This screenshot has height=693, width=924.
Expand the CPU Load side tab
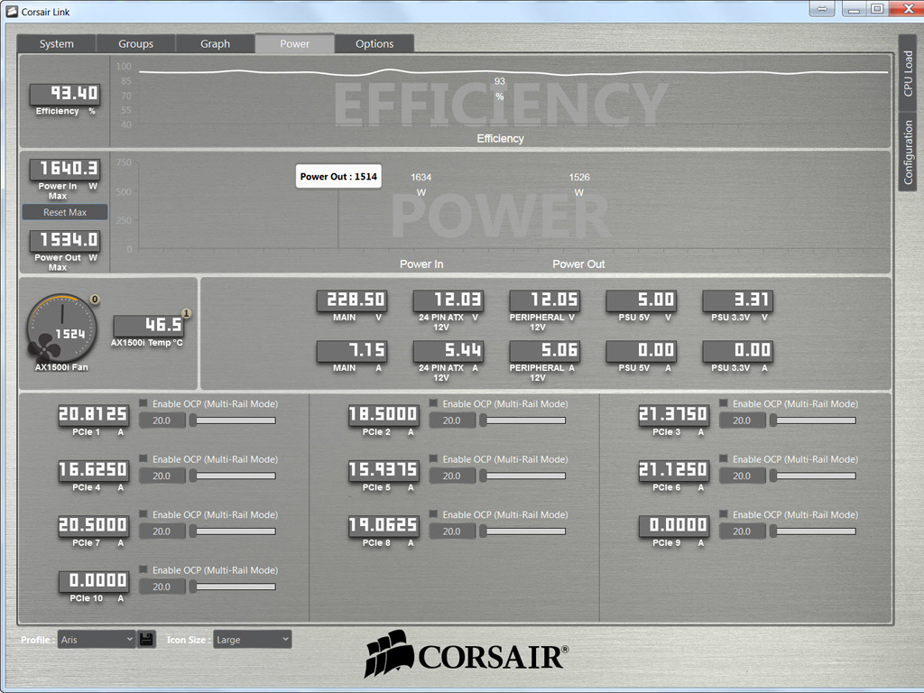click(x=908, y=73)
